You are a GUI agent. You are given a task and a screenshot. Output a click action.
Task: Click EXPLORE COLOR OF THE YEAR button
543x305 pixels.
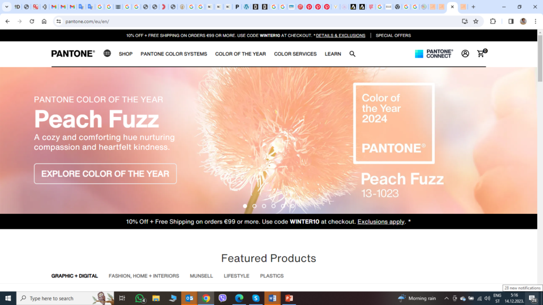106,174
